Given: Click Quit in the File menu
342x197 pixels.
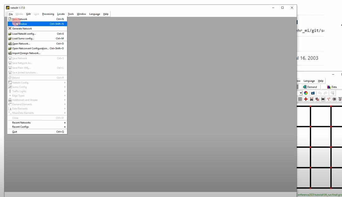Looking at the screenshot, I should click(x=37, y=132).
